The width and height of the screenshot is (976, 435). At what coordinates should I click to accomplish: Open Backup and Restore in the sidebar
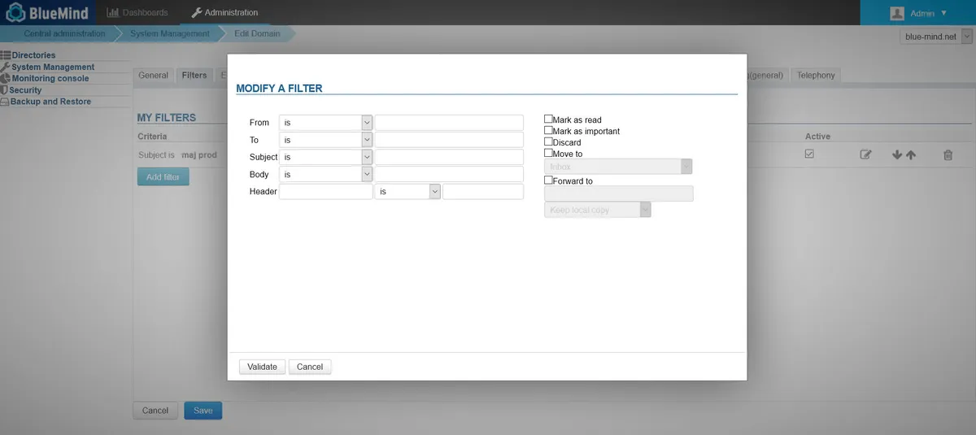point(50,102)
